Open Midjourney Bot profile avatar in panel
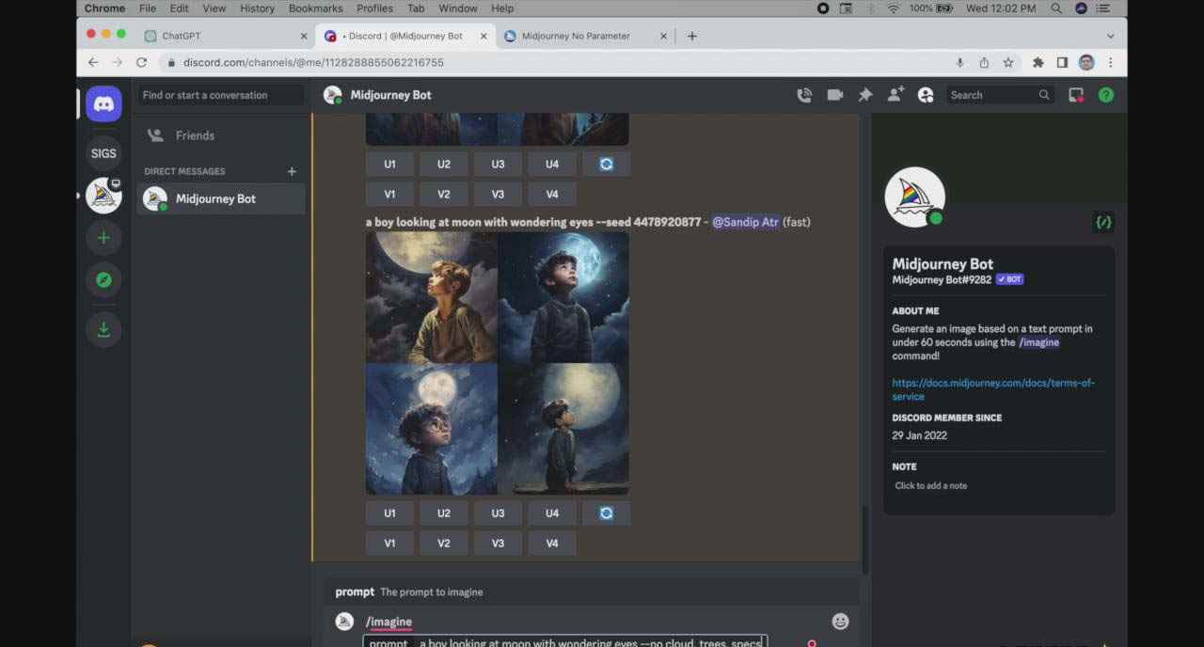Screen dimensions: 1204x647 click(x=915, y=197)
